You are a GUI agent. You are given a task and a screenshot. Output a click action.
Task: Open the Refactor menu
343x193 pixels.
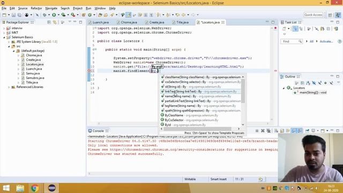coord(36,9)
